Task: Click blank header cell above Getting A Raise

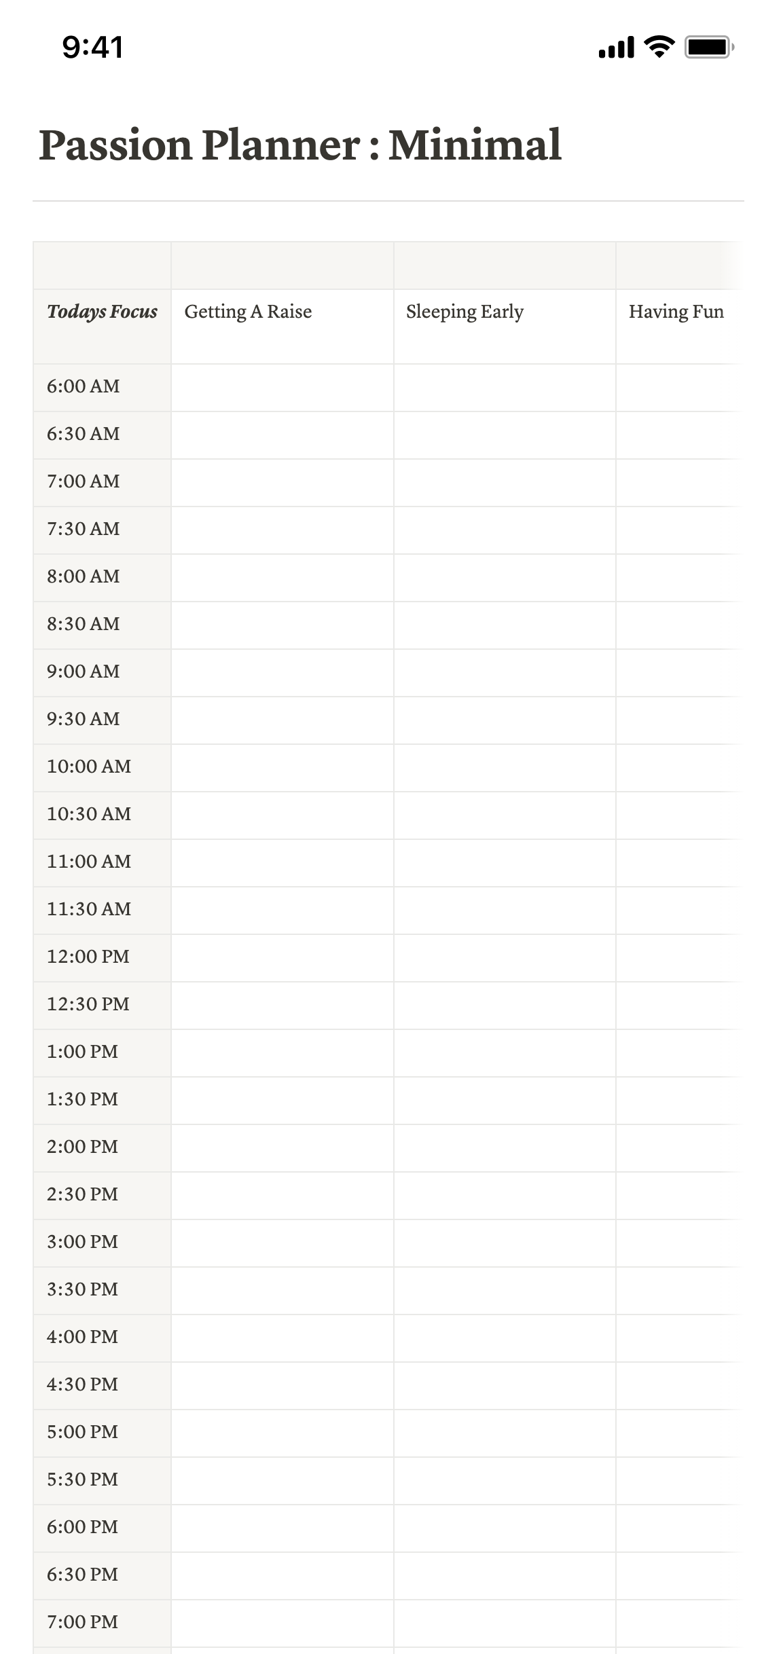Action: [282, 265]
